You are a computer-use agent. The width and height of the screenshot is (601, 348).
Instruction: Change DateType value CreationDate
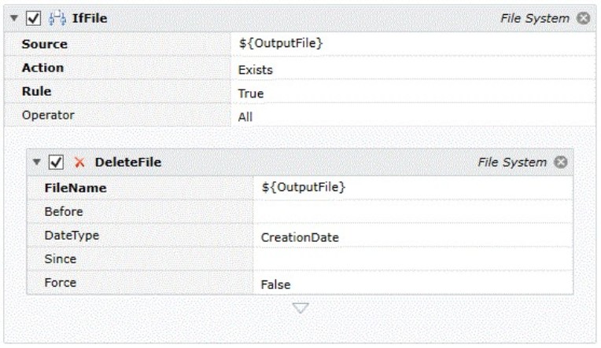[x=413, y=235]
